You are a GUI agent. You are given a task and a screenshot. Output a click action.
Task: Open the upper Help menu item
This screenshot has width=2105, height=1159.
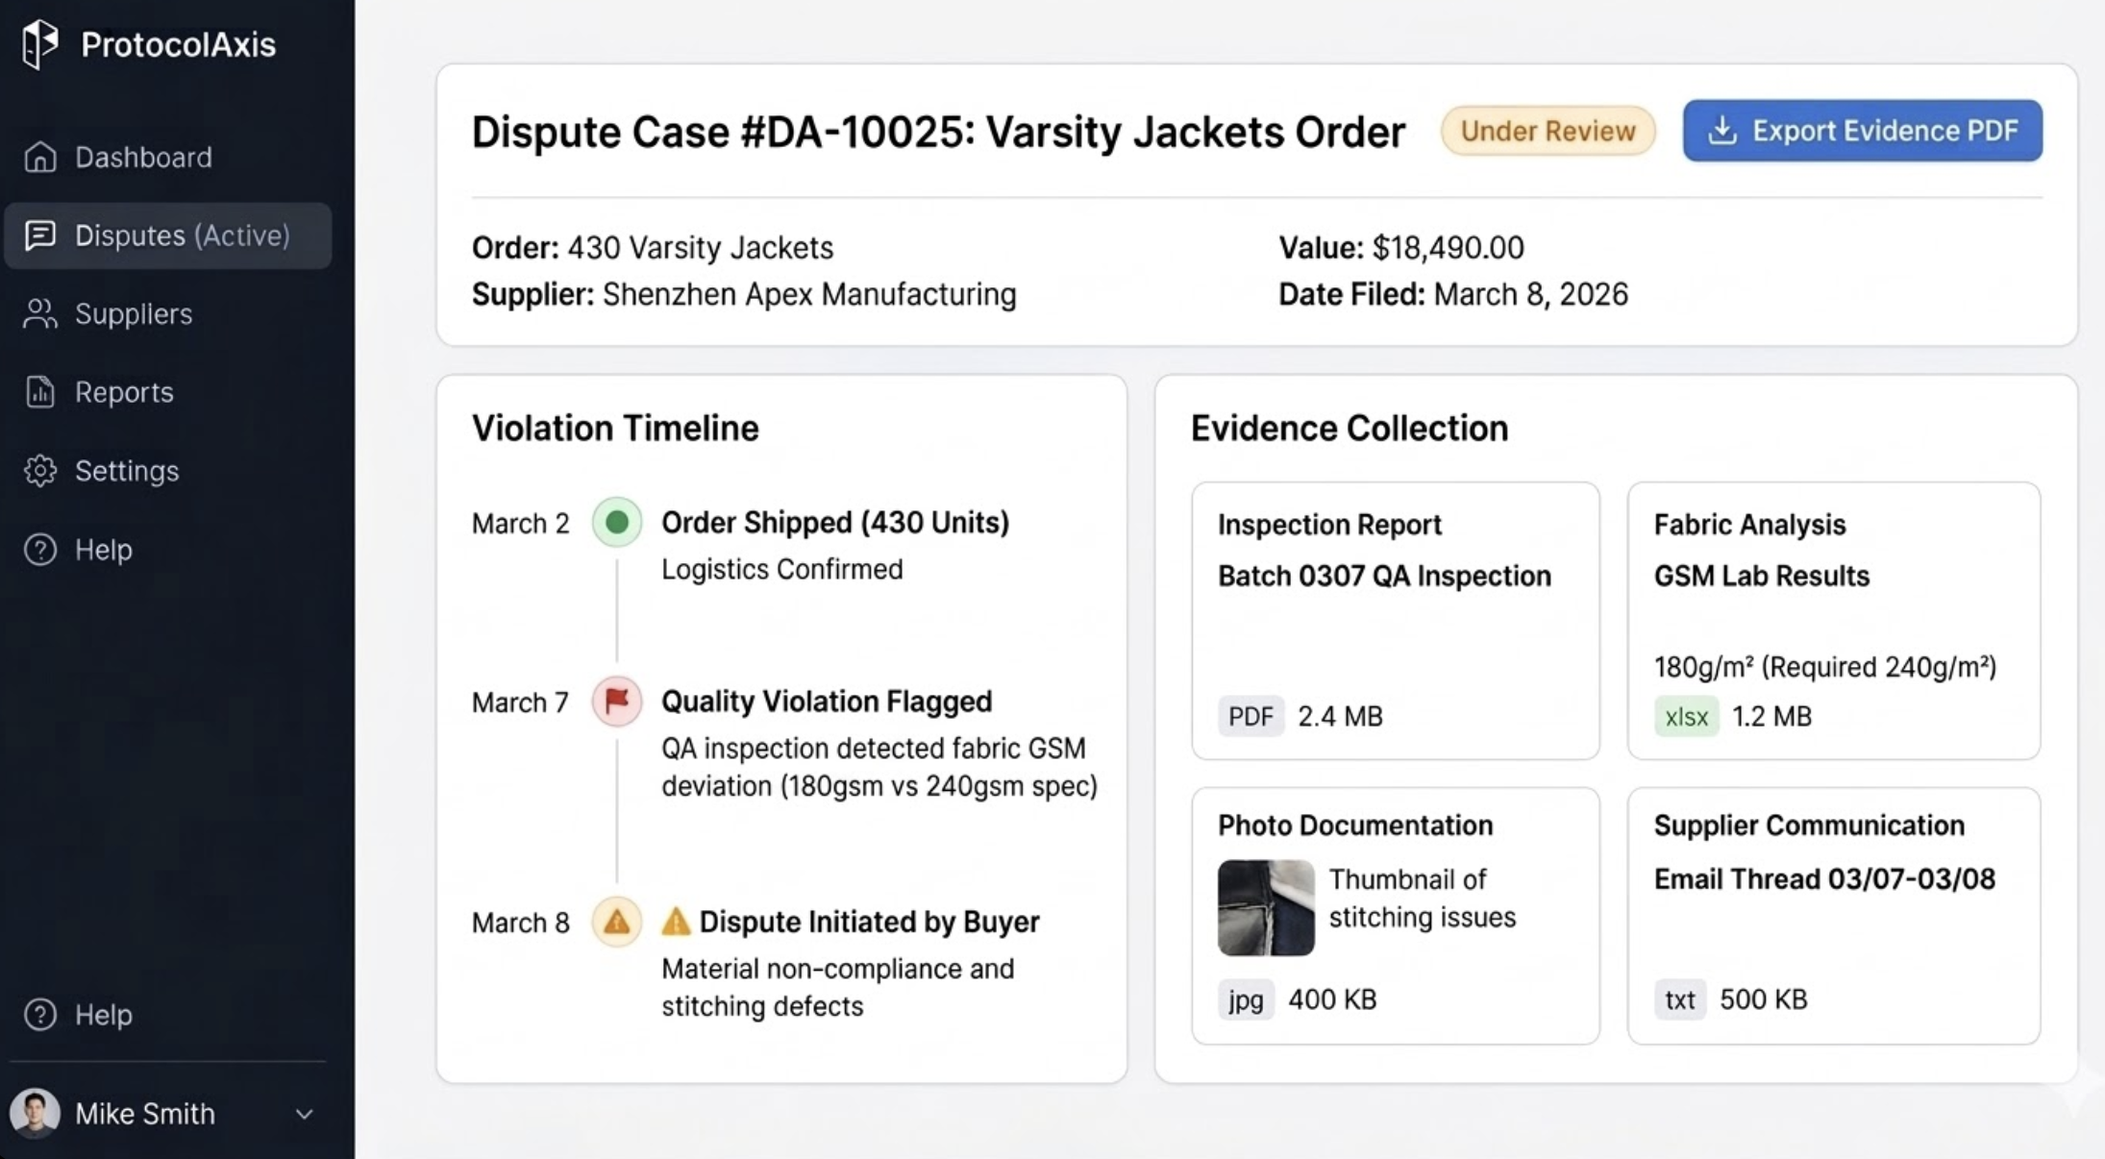click(103, 550)
